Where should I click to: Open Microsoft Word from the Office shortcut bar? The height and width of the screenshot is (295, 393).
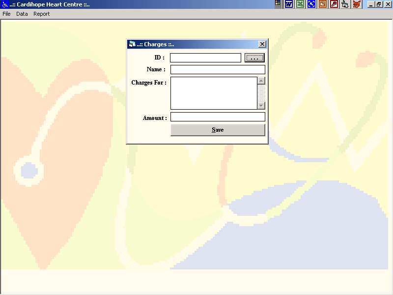click(289, 4)
